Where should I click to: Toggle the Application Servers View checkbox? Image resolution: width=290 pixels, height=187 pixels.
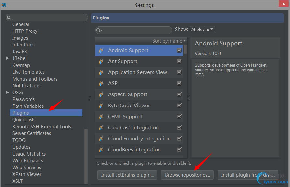click(179, 72)
